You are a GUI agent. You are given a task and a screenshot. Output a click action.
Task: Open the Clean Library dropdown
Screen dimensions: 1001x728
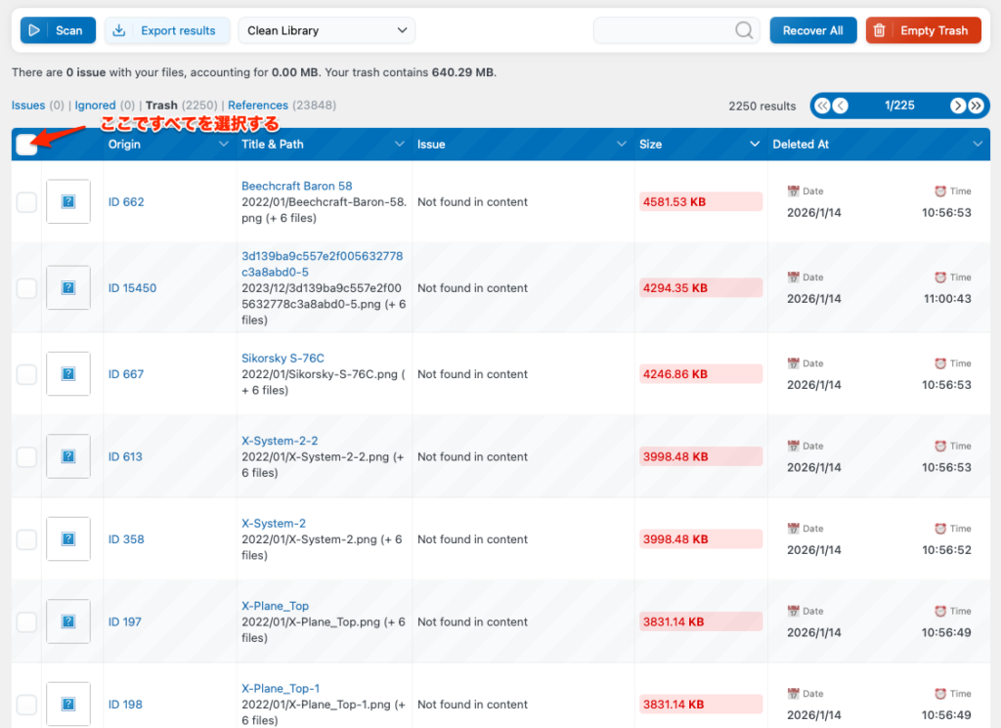[x=326, y=30]
